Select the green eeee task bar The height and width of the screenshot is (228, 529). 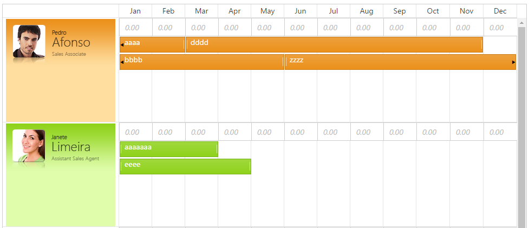(x=185, y=166)
